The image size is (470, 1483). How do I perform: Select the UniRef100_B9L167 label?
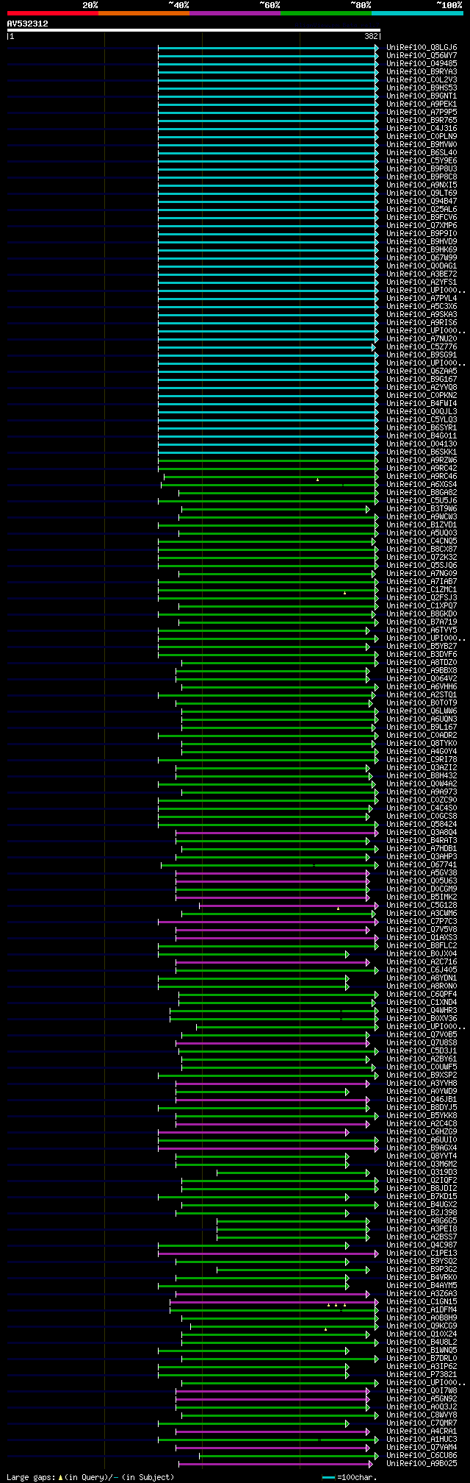[422, 727]
